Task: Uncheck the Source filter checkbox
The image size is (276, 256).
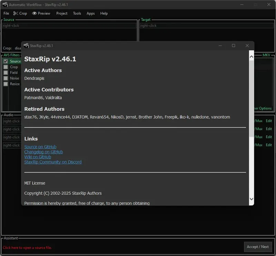Action: (x=6, y=61)
